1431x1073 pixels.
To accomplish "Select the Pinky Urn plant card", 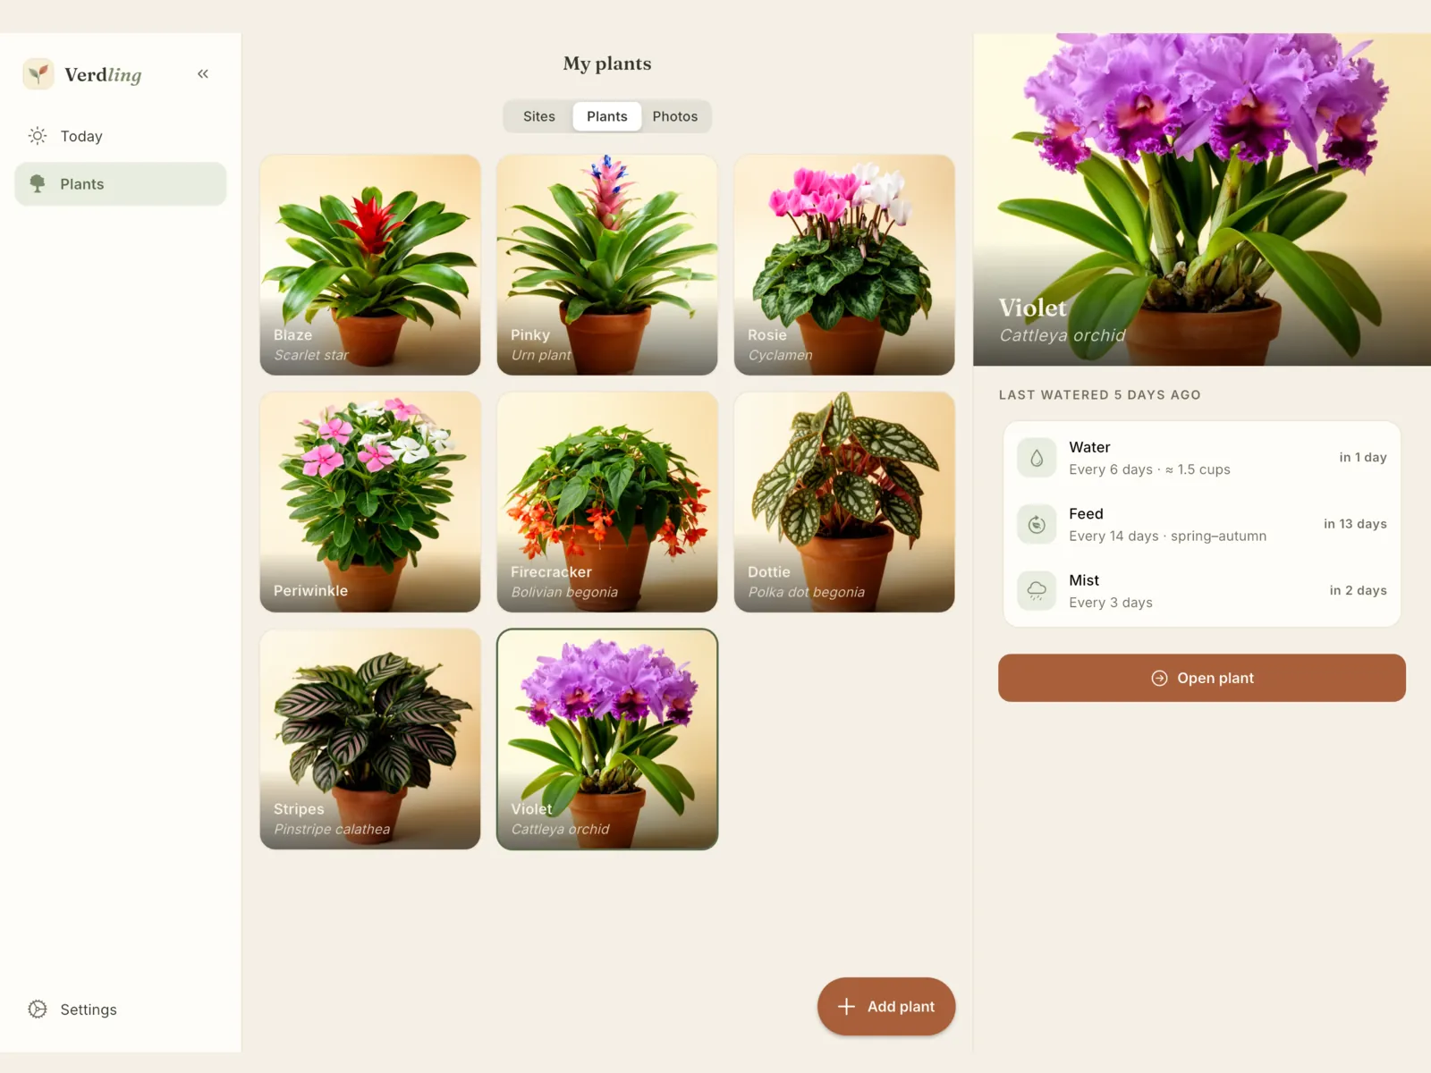I will coord(607,265).
